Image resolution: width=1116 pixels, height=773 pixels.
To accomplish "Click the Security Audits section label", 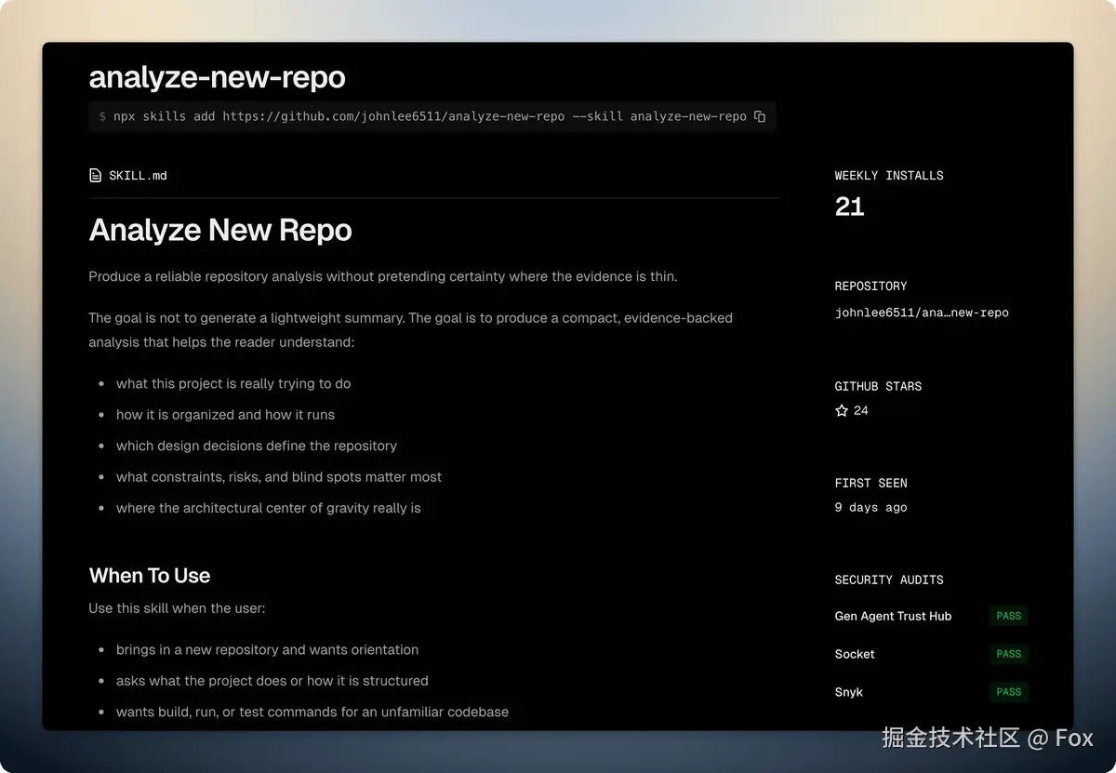I will [x=888, y=580].
